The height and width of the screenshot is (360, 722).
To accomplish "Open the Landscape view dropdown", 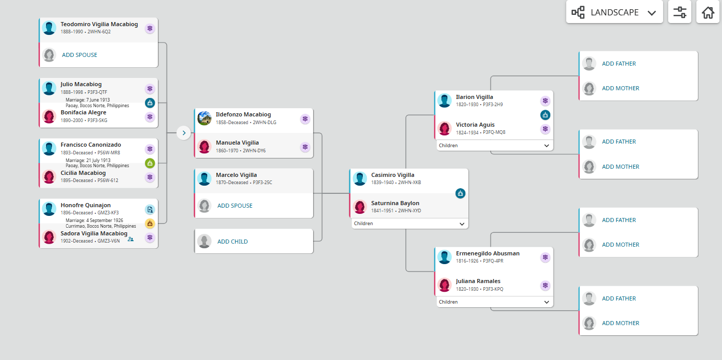I will (x=614, y=12).
